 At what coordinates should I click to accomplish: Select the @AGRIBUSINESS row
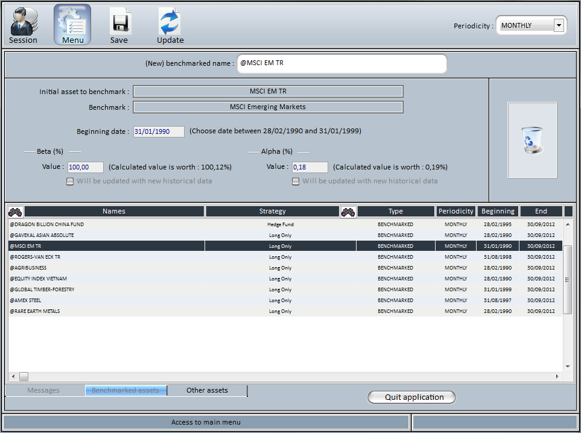click(x=285, y=268)
